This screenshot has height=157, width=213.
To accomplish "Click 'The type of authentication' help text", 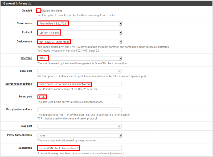I will (67, 141).
